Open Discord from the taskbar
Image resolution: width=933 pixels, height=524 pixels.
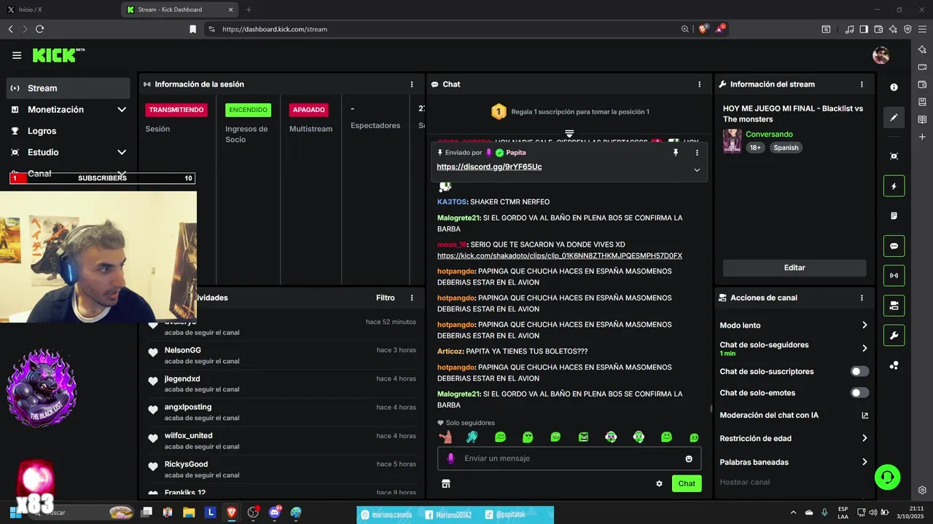pyautogui.click(x=274, y=512)
